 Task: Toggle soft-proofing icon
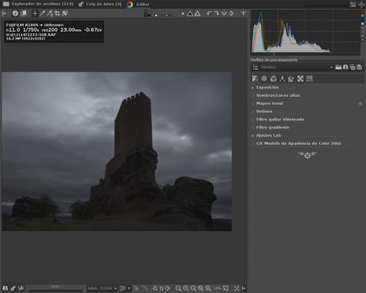click(x=137, y=288)
